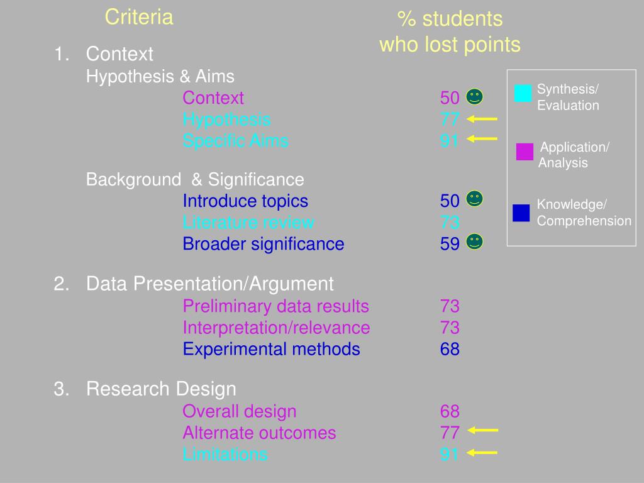Click the smiley face beside Context 50
Image resolution: width=644 pixels, height=483 pixels.
pyautogui.click(x=474, y=97)
